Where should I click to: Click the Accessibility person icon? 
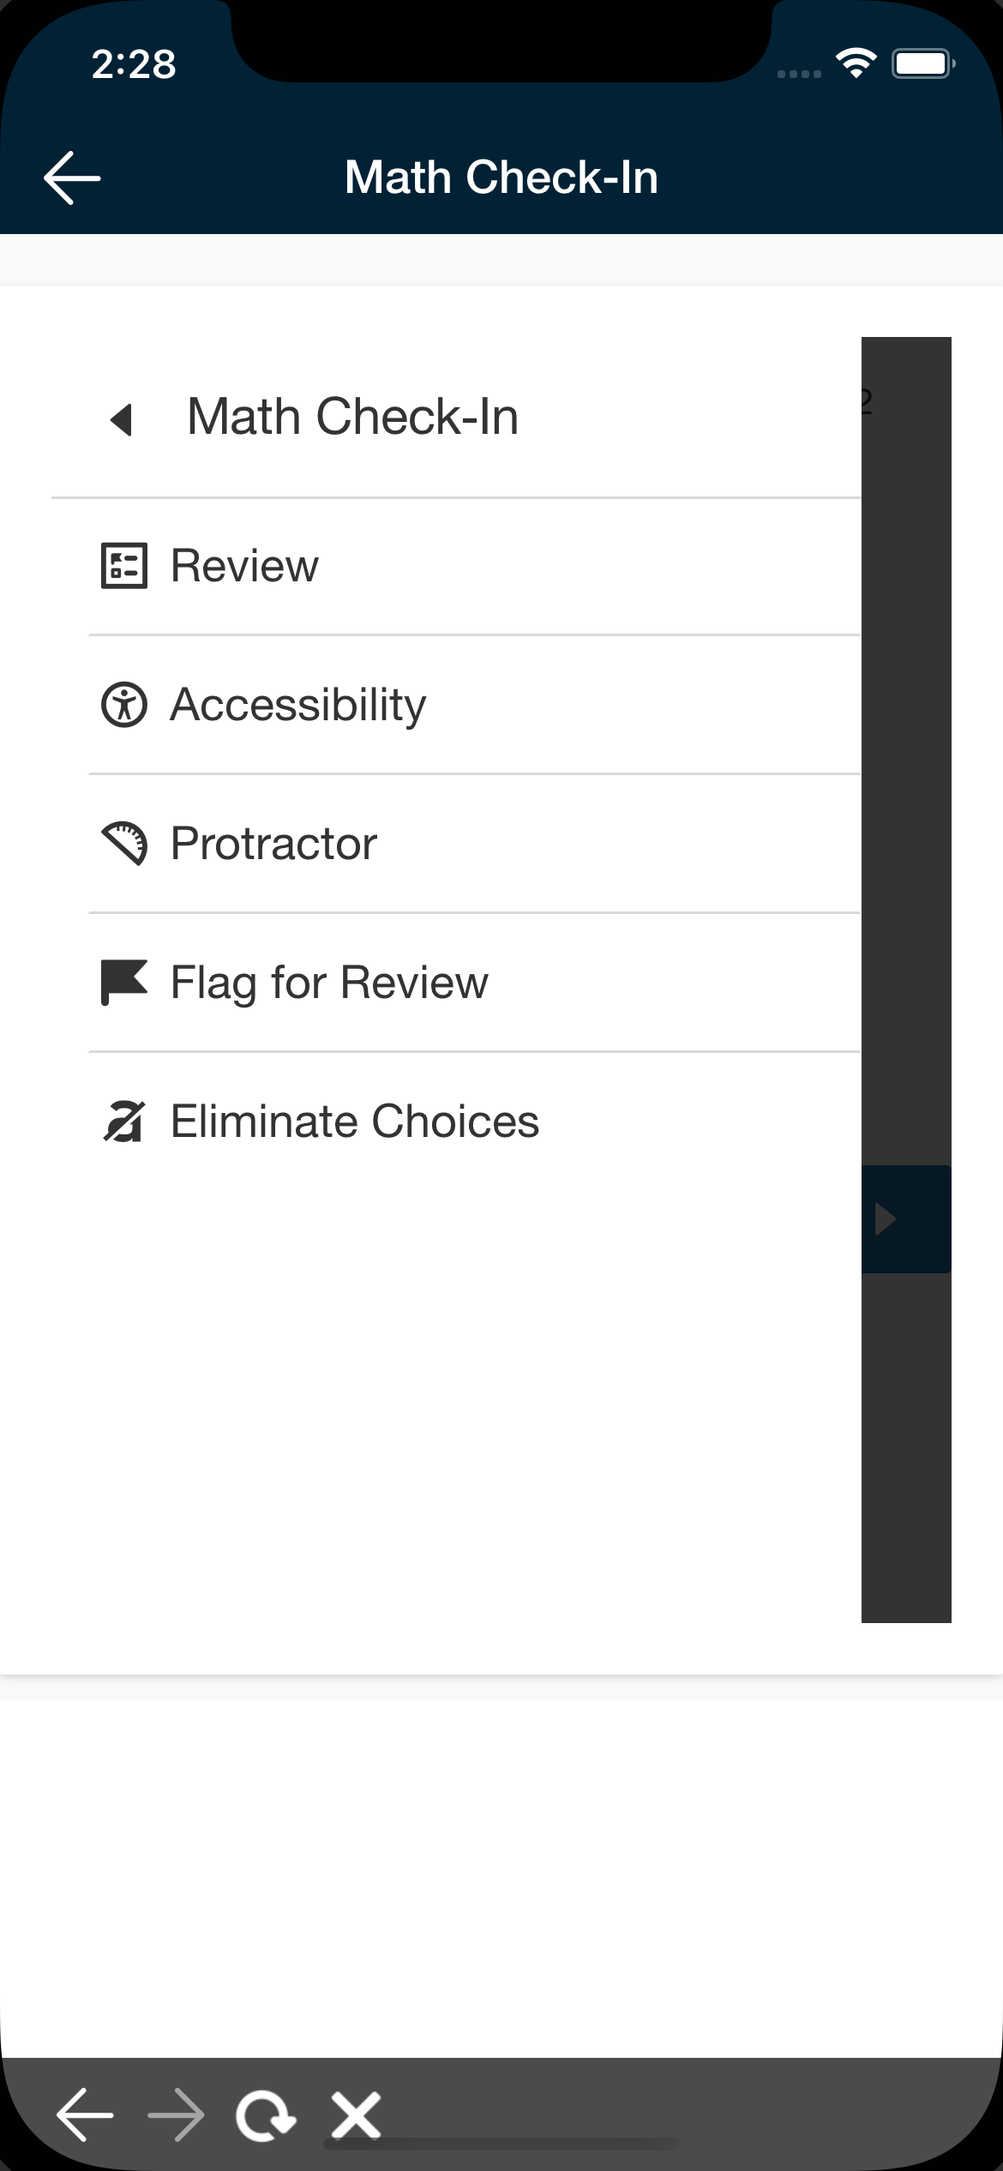coord(124,705)
